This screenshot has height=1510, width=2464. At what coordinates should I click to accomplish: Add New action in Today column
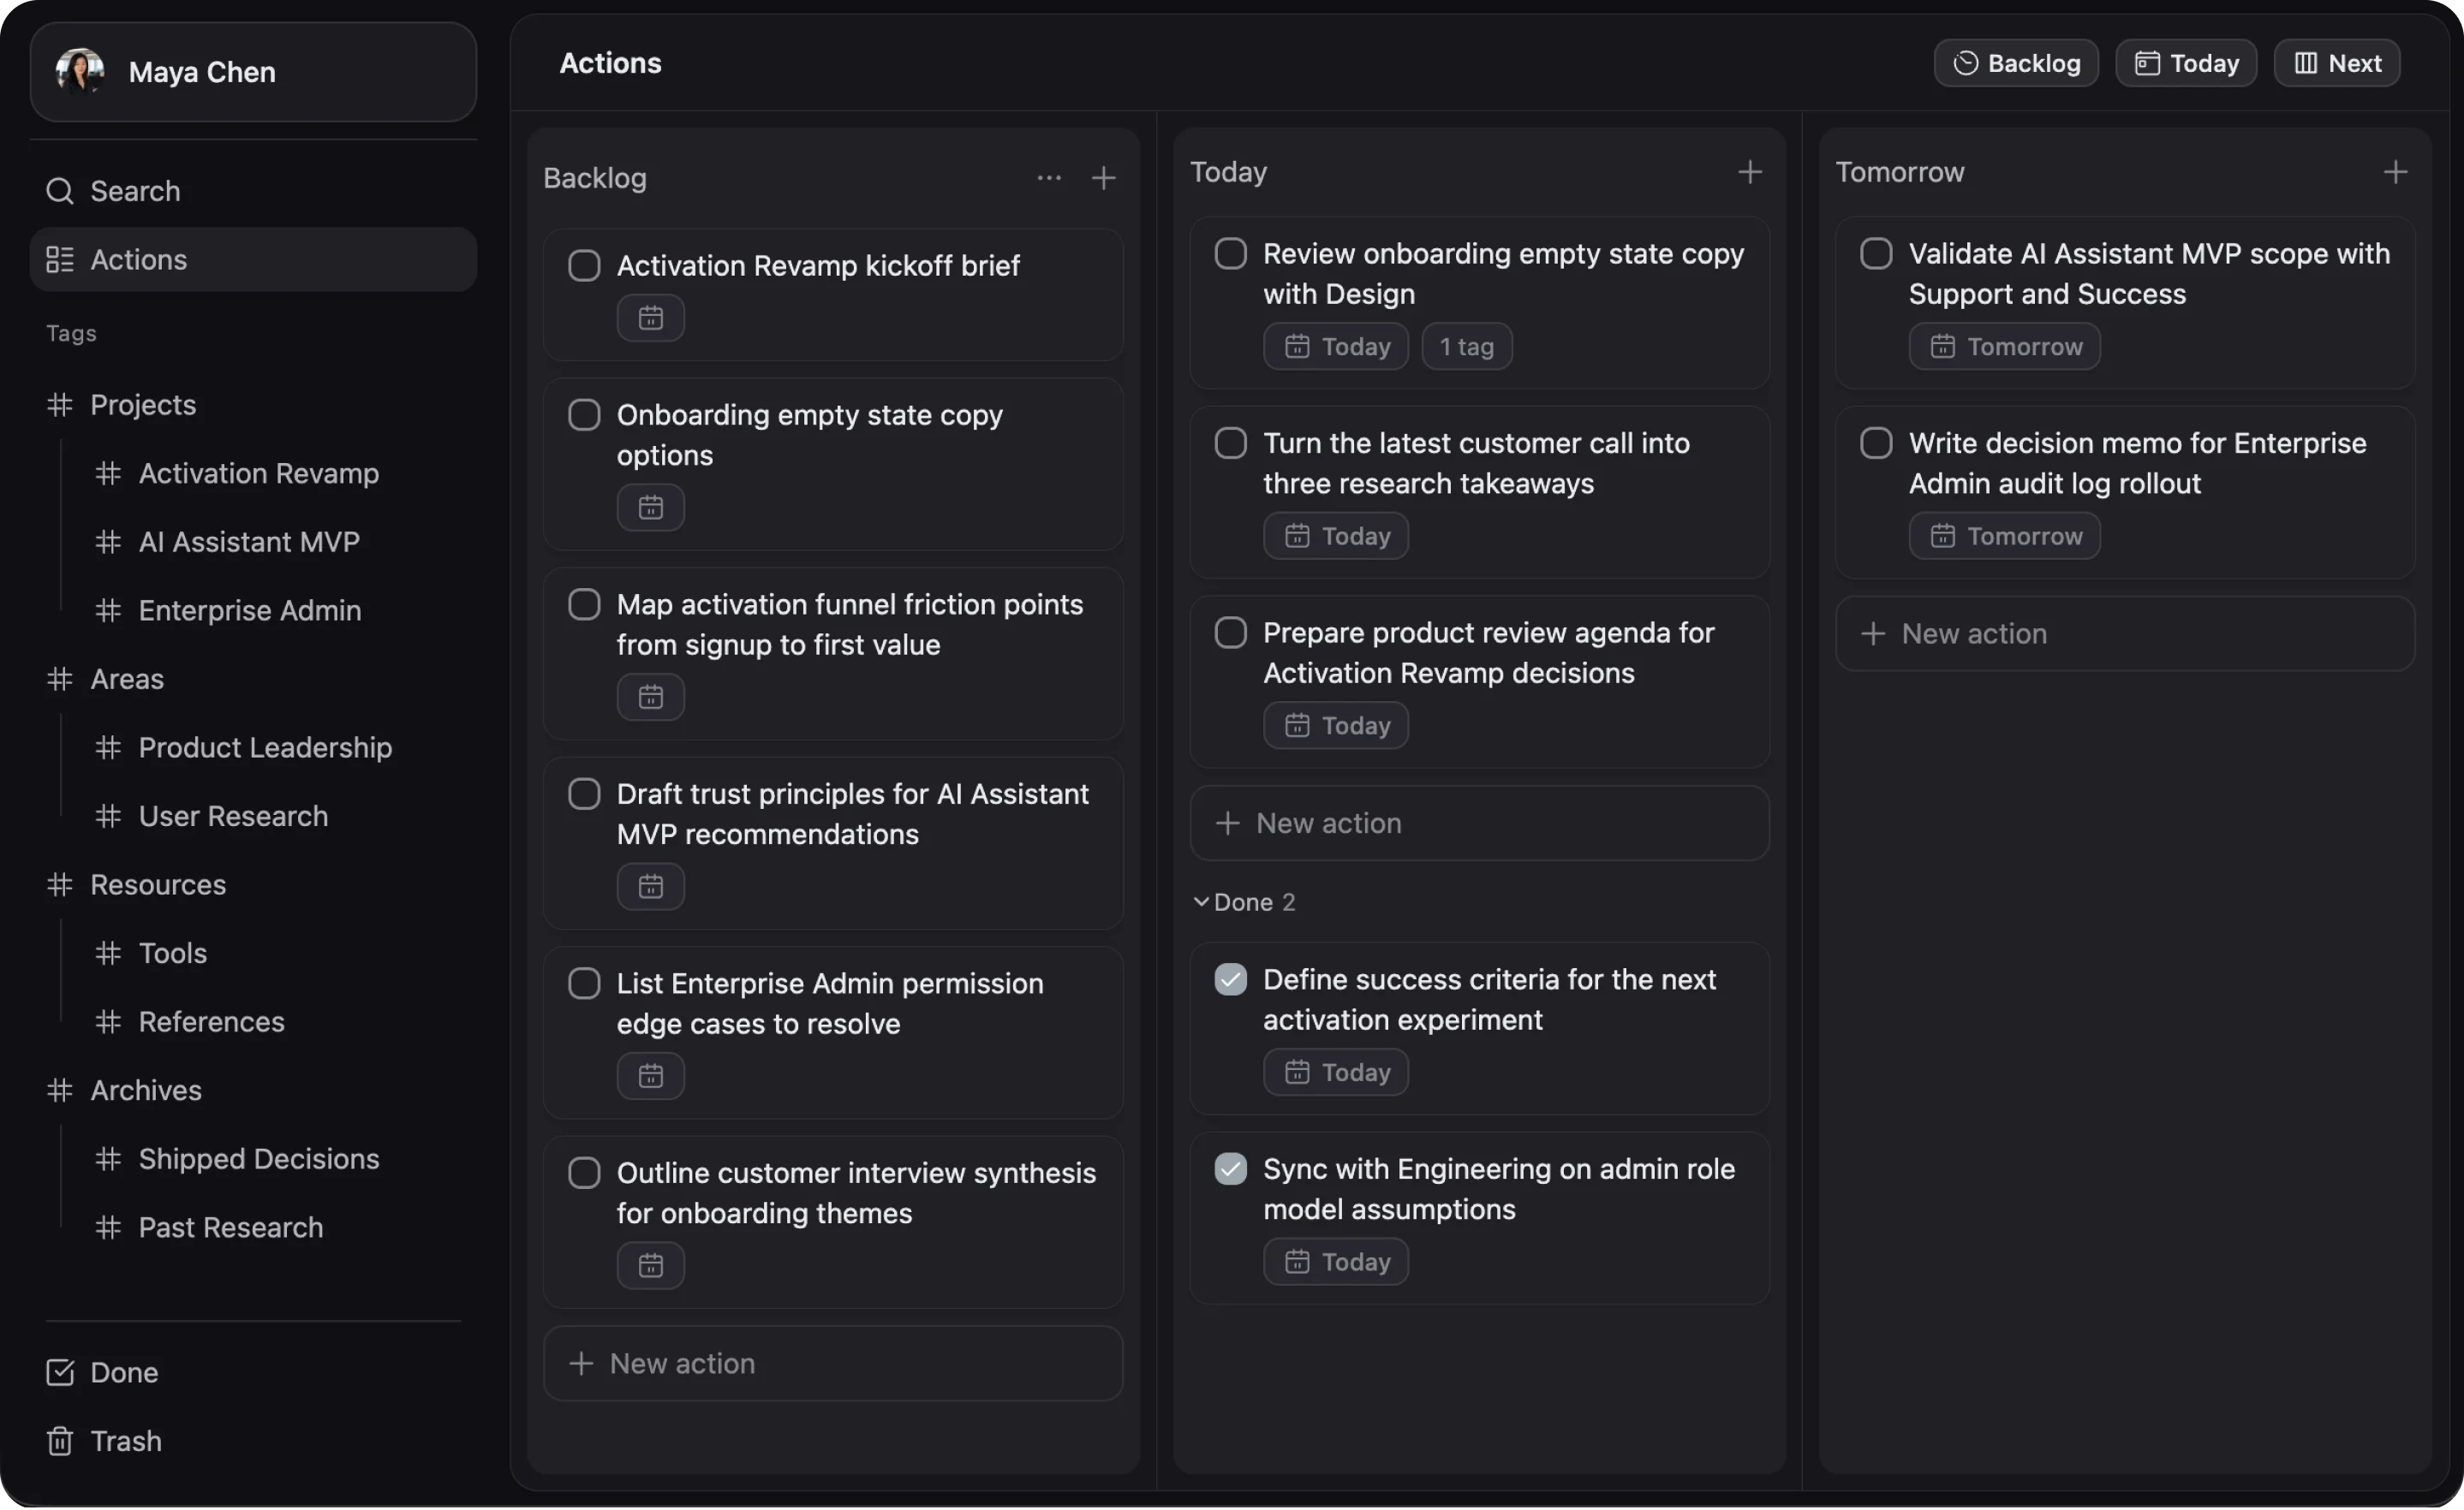click(1480, 823)
